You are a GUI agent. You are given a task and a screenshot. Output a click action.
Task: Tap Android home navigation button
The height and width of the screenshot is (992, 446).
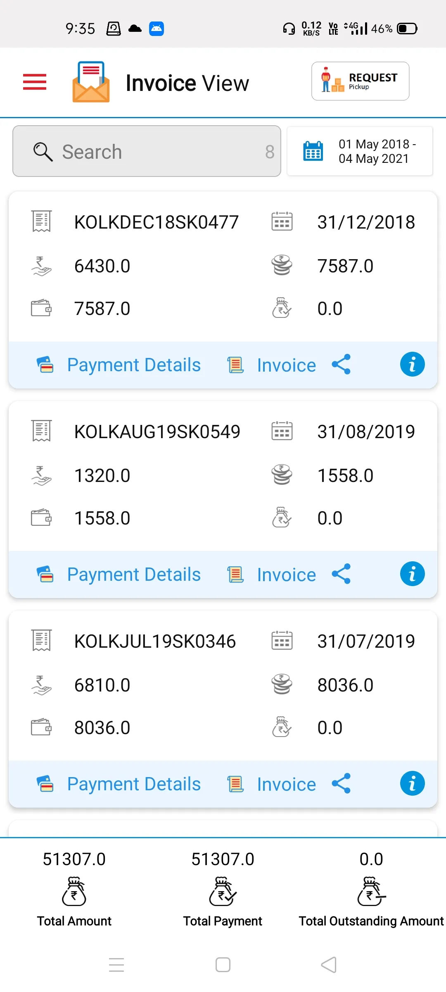coord(223,965)
